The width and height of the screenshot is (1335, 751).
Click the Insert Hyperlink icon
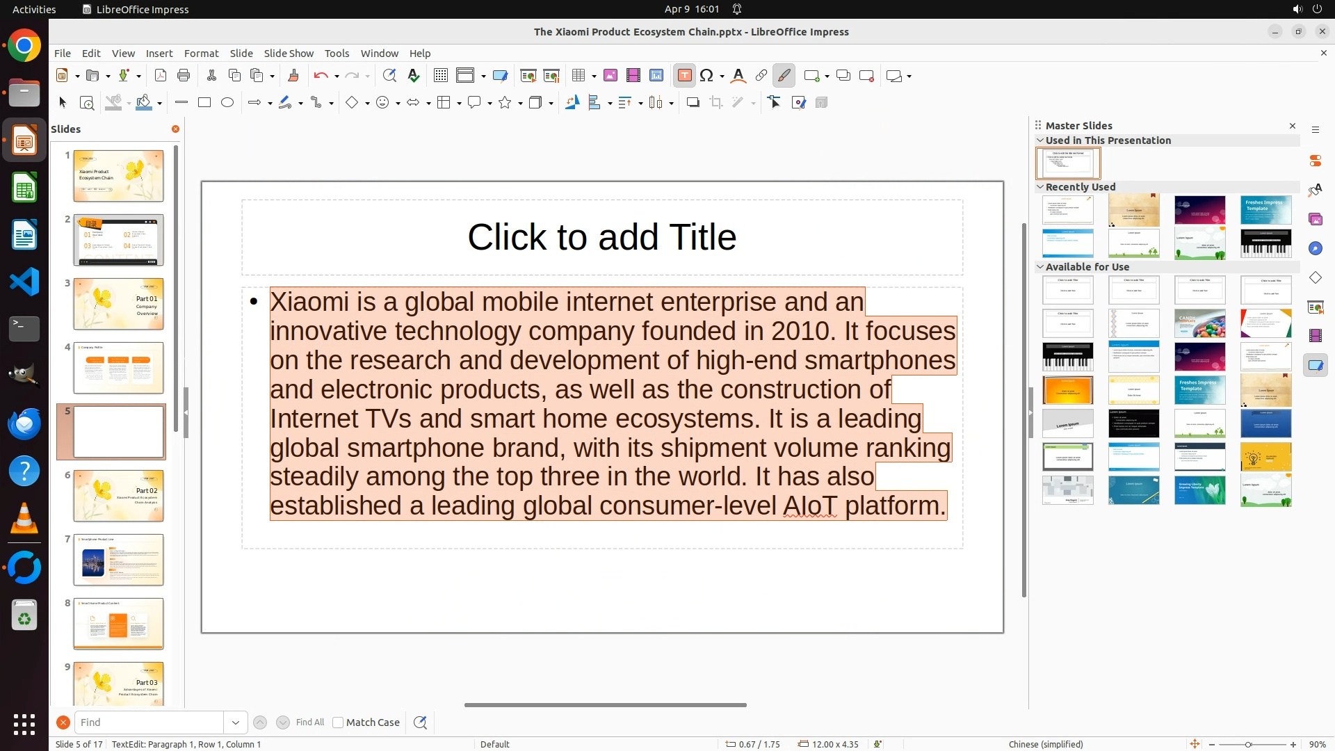point(761,76)
